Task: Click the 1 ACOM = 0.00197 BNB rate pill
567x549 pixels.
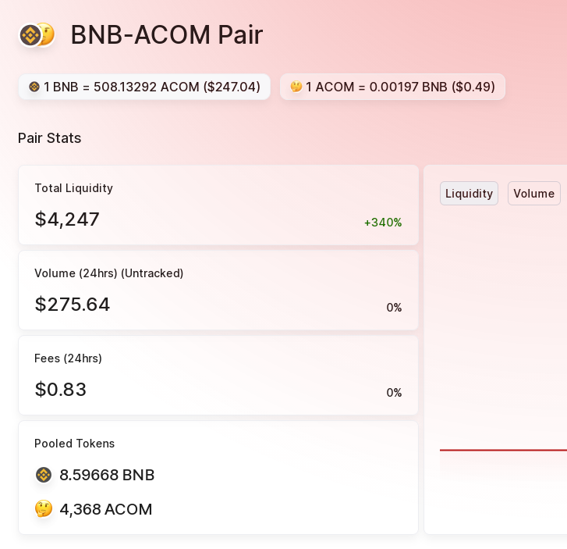Action: tap(393, 87)
